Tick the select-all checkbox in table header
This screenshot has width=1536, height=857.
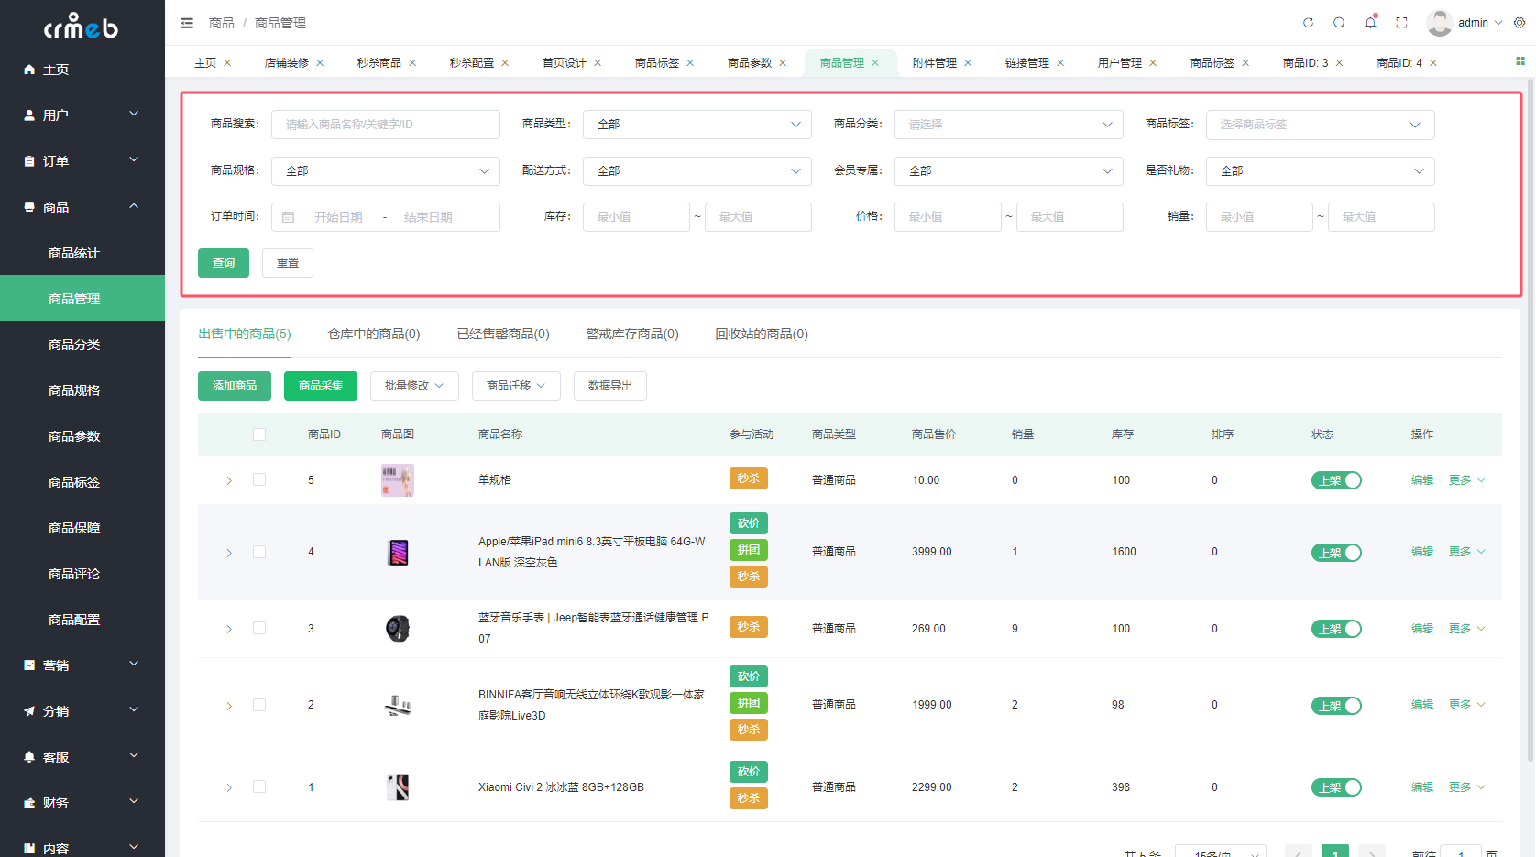click(259, 434)
